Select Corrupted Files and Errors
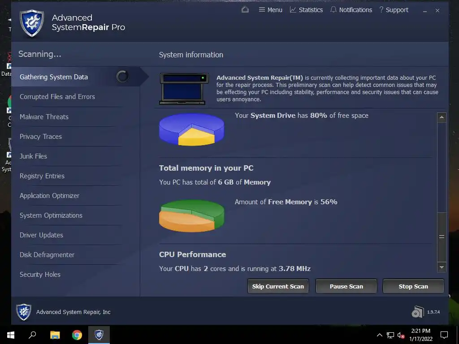Viewport: 459px width, 344px height. point(57,97)
